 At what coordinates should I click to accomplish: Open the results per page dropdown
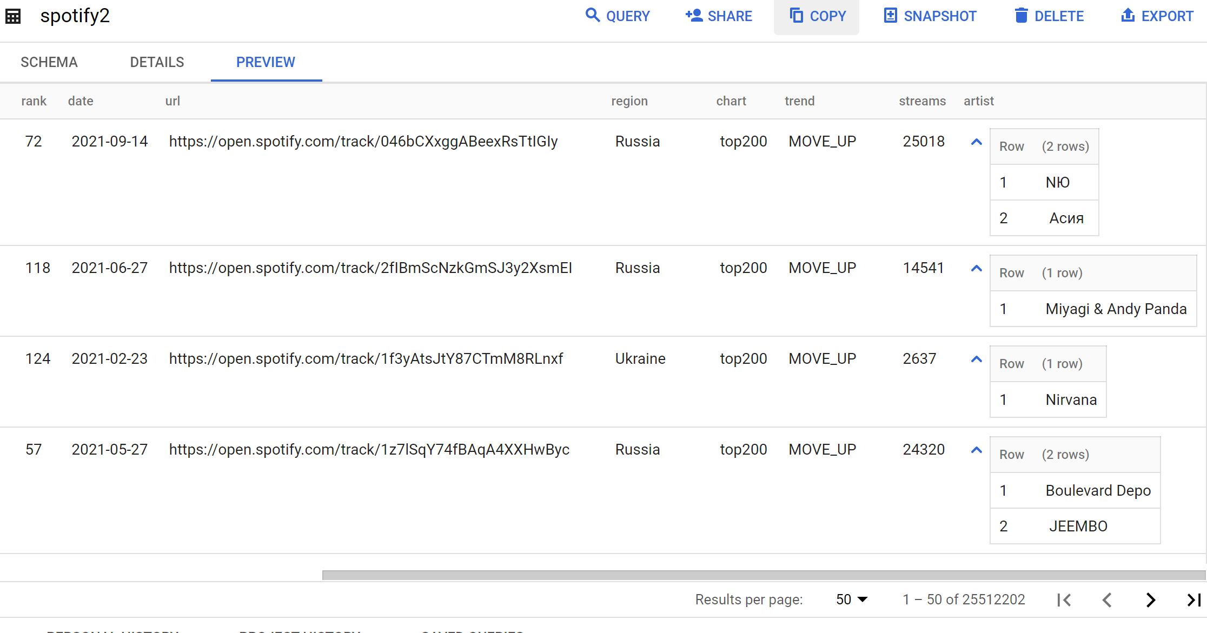pos(852,599)
